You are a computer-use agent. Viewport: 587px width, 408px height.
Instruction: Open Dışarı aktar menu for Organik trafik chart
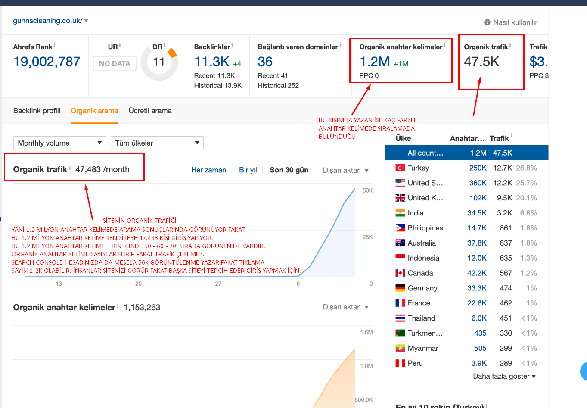(x=346, y=171)
